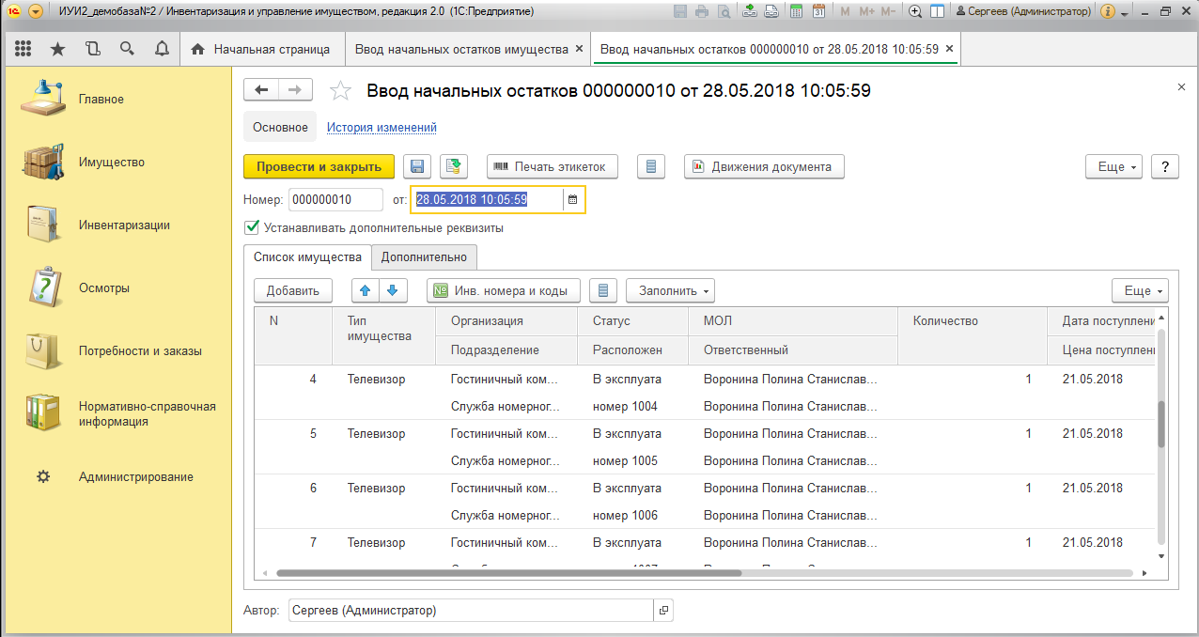Viewport: 1199px width, 637px height.
Task: Open the Потребности и заказы section
Action: [140, 350]
